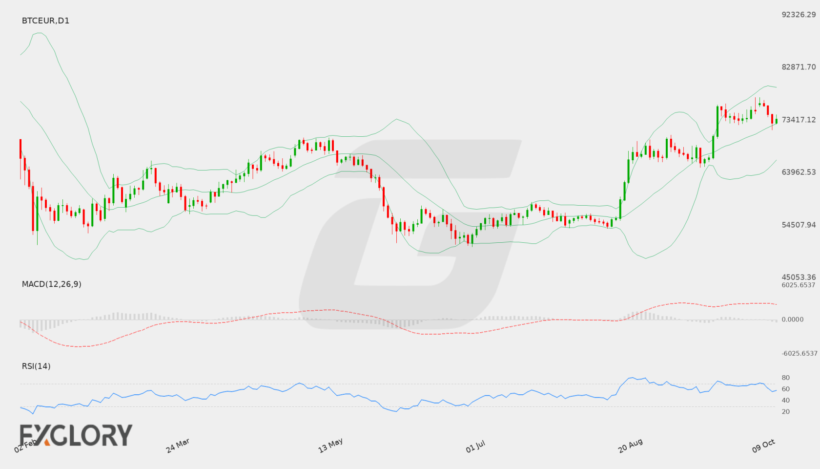Click the 92326.29 price axis value
This screenshot has width=820, height=469.
coord(799,15)
